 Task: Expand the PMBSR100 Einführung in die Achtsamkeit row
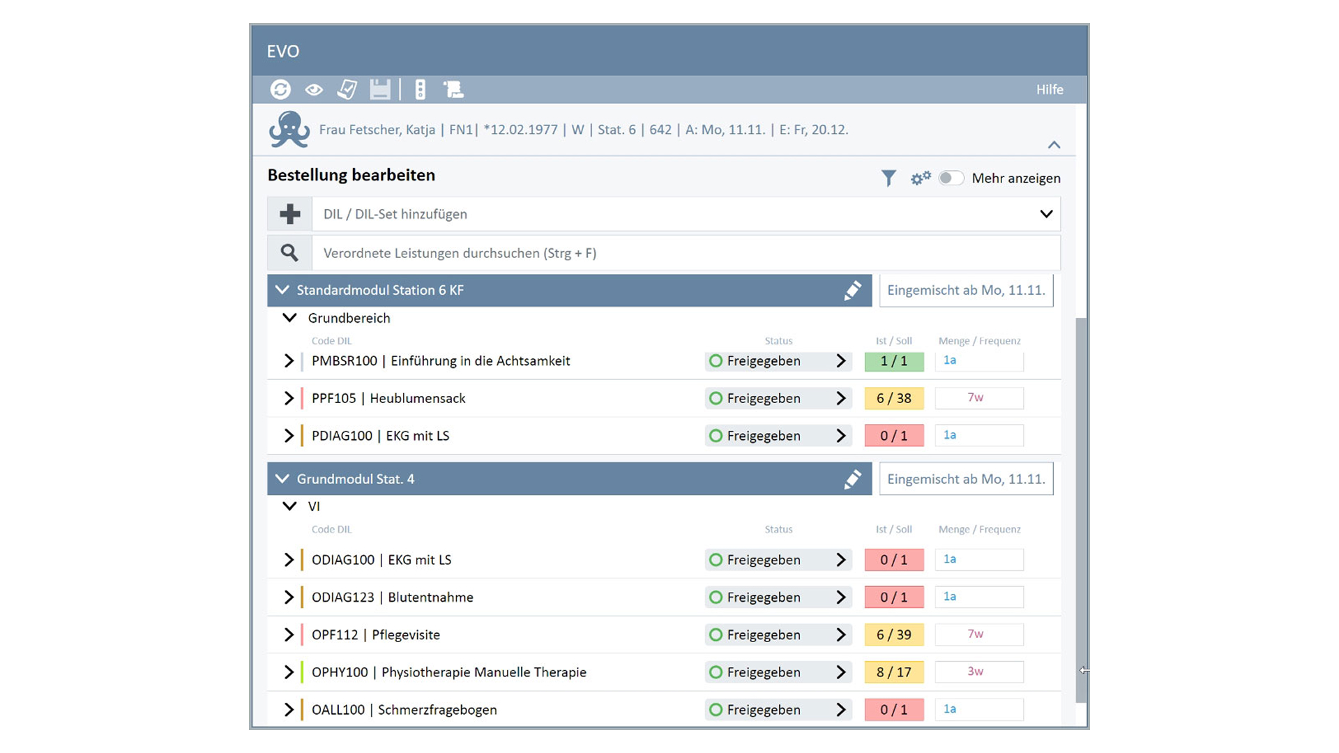289,361
